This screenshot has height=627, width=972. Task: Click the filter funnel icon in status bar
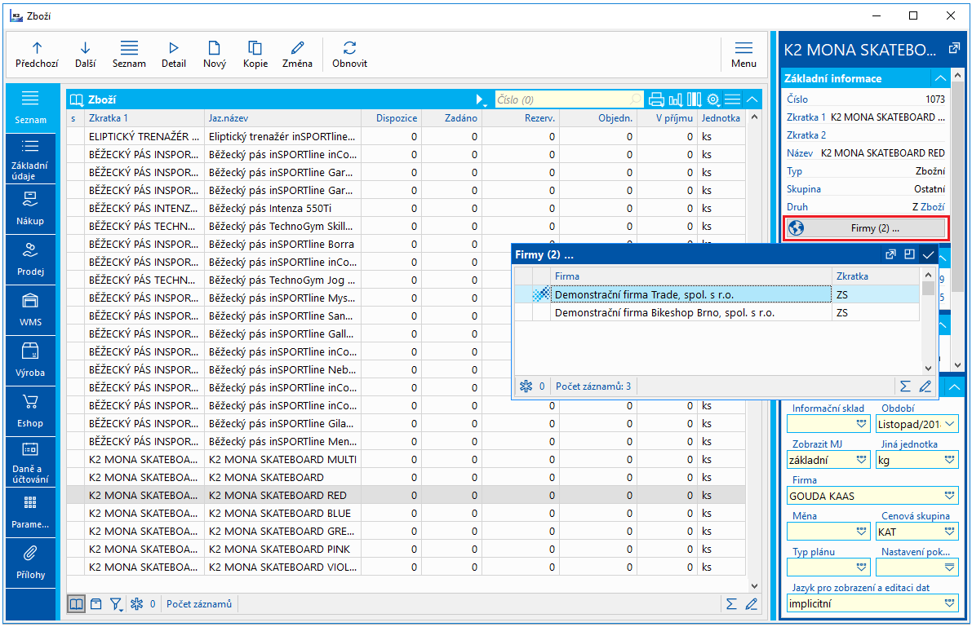pos(116,604)
